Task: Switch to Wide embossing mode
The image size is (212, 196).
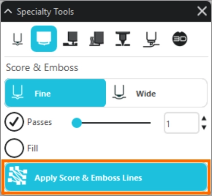Action: pyautogui.click(x=156, y=93)
